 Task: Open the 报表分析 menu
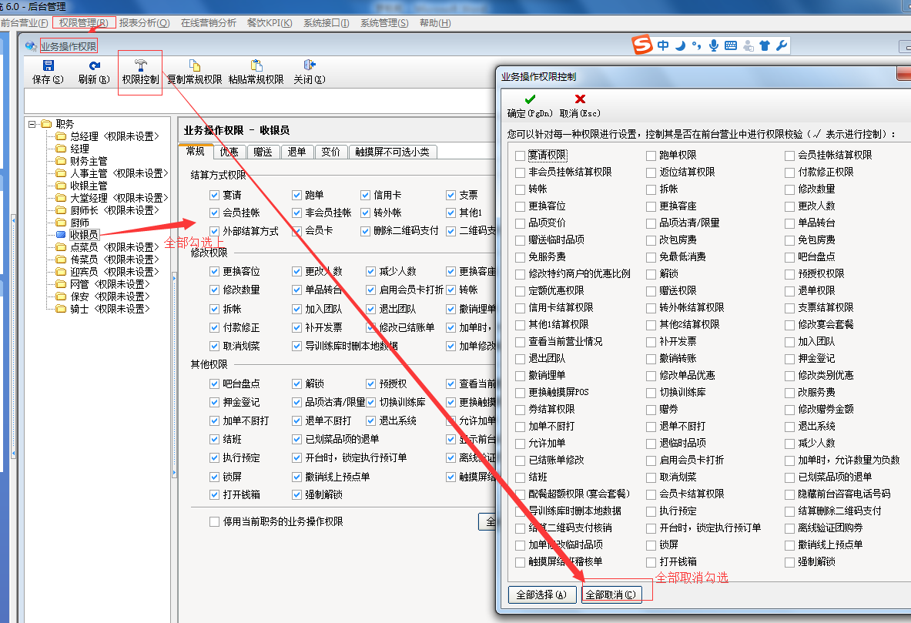144,23
